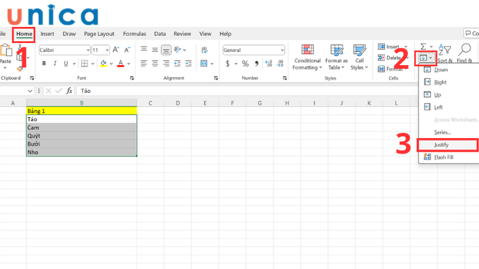Align text left
The image size is (479, 269).
click(x=144, y=63)
